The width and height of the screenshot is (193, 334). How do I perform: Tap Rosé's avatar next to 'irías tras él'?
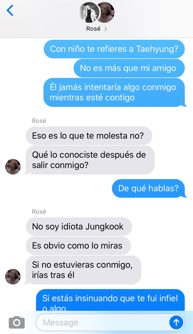pos(13,277)
